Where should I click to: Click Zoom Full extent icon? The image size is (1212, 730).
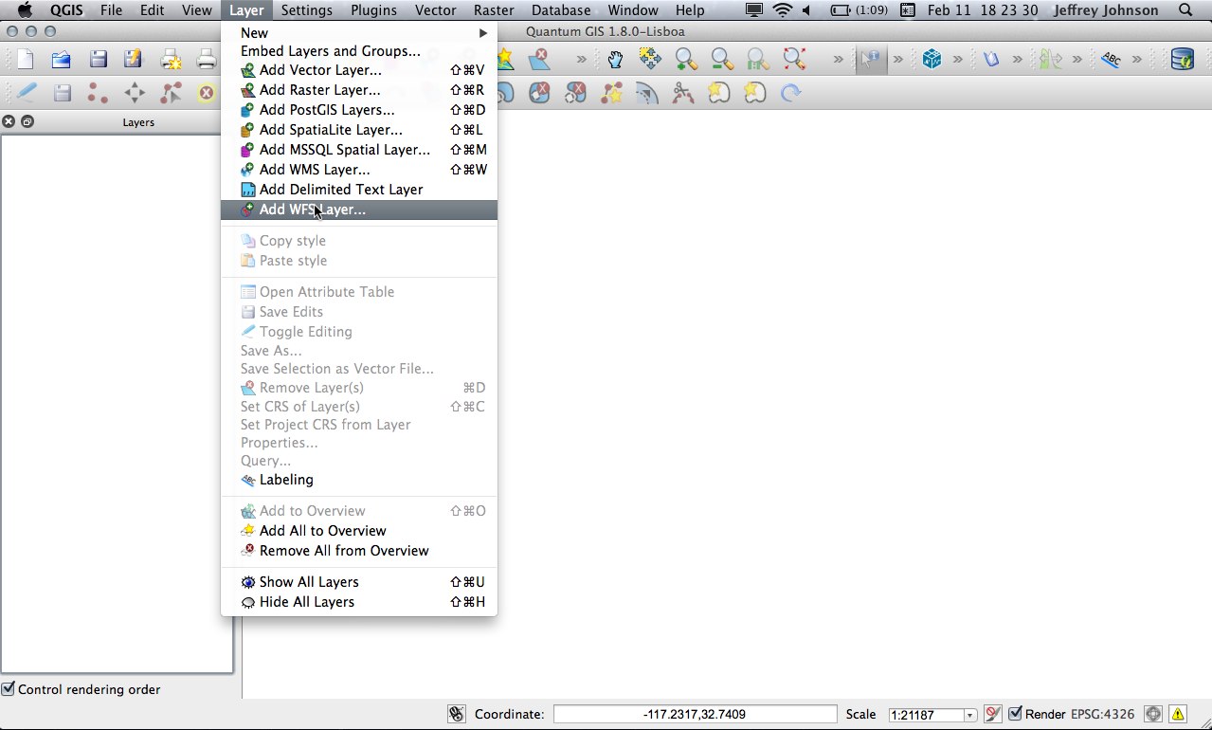click(x=794, y=60)
